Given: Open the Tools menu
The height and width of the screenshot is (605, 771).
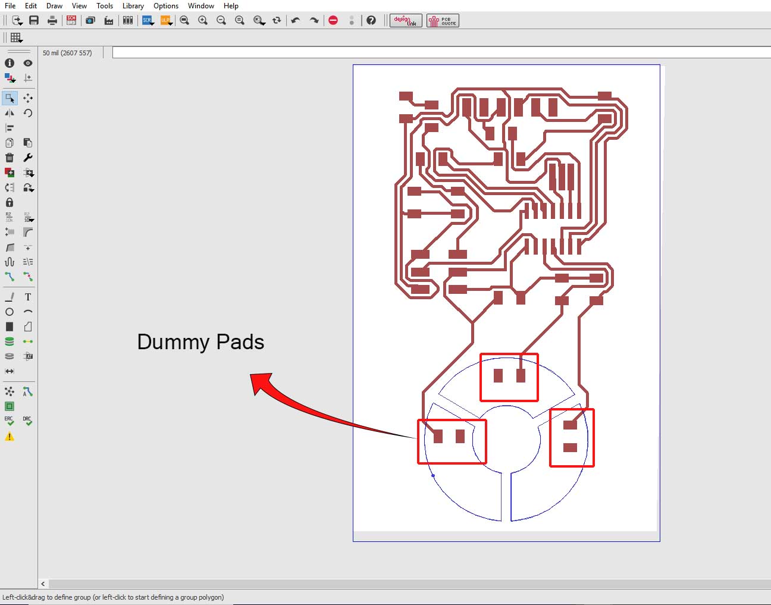Looking at the screenshot, I should pos(105,6).
